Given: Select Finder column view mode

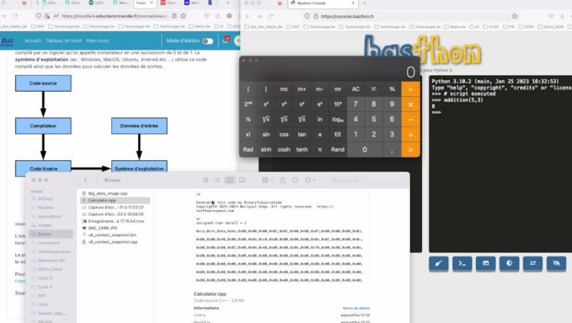Looking at the screenshot, I should click(229, 180).
